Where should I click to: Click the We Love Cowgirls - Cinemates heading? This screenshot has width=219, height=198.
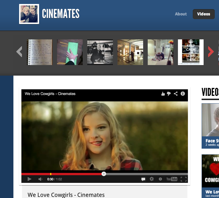coord(66,195)
